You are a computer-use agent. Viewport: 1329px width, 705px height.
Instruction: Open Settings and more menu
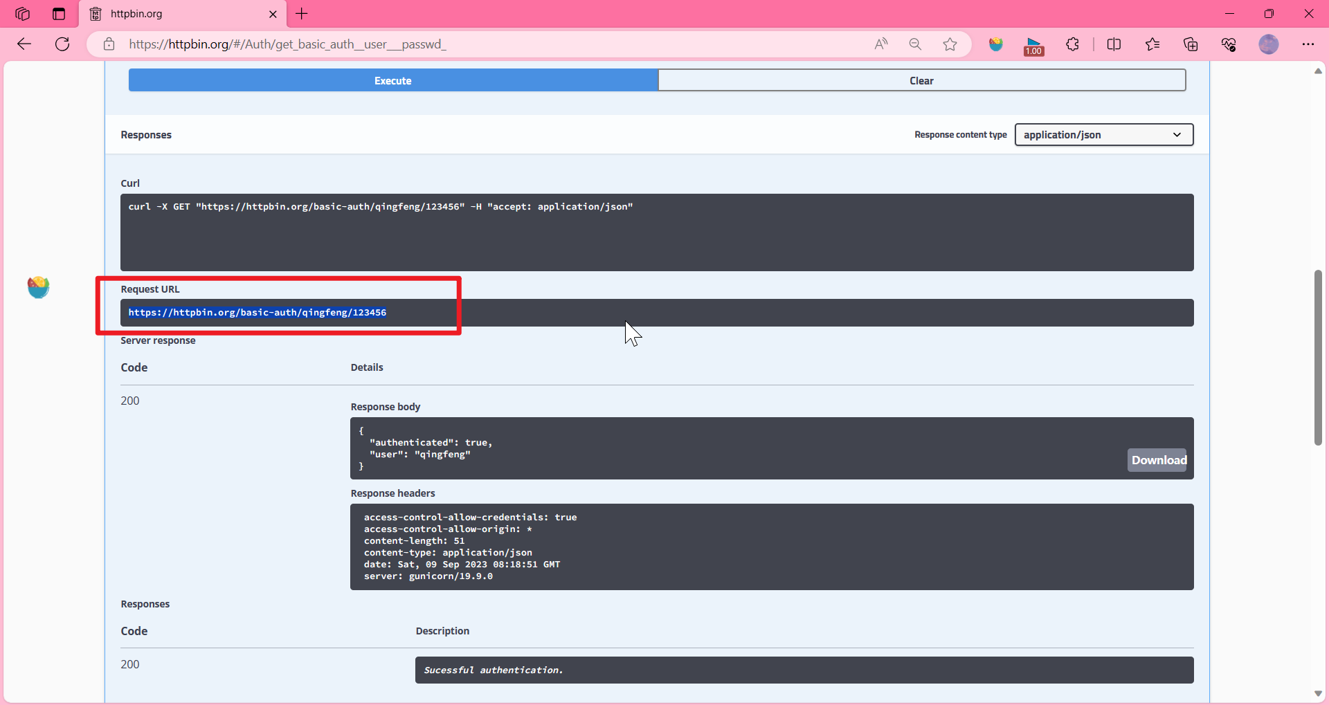coord(1308,44)
